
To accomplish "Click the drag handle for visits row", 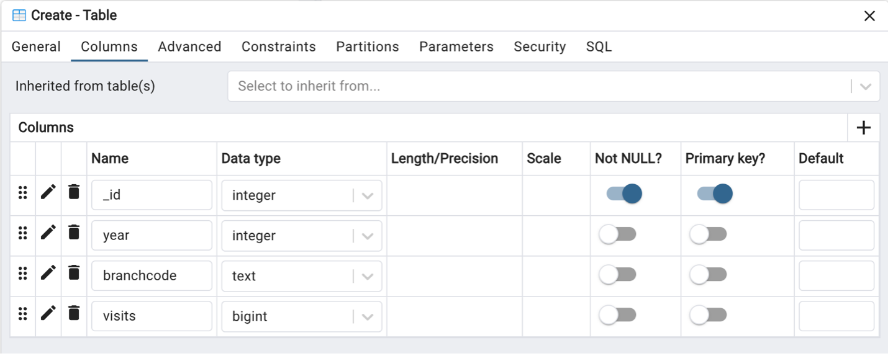I will [23, 314].
